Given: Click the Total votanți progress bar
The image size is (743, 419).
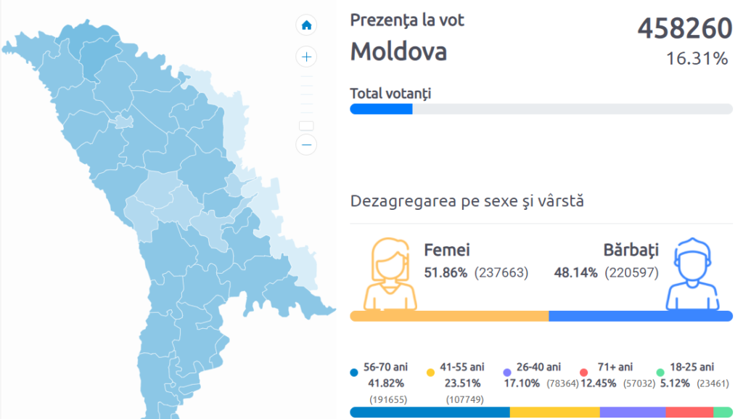Looking at the screenshot, I should 541,109.
